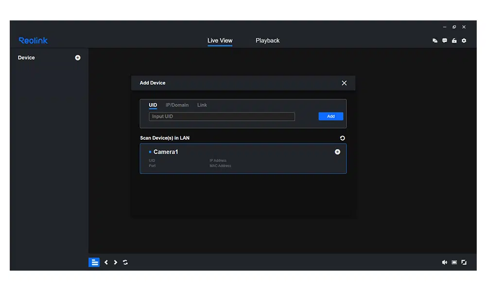486x291 pixels.
Task: Click the Port label under Camera1
Action: (152, 166)
